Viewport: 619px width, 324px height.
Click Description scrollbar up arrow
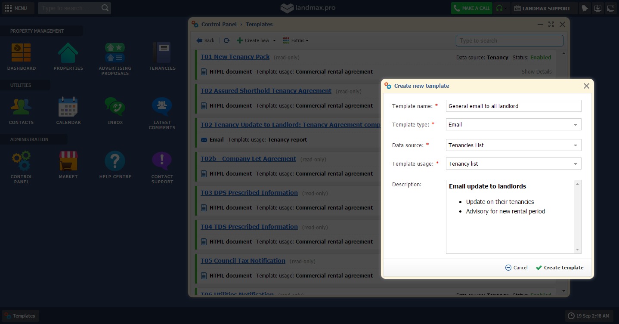(x=578, y=184)
